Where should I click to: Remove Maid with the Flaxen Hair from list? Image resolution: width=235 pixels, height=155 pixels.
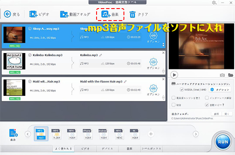click(163, 79)
